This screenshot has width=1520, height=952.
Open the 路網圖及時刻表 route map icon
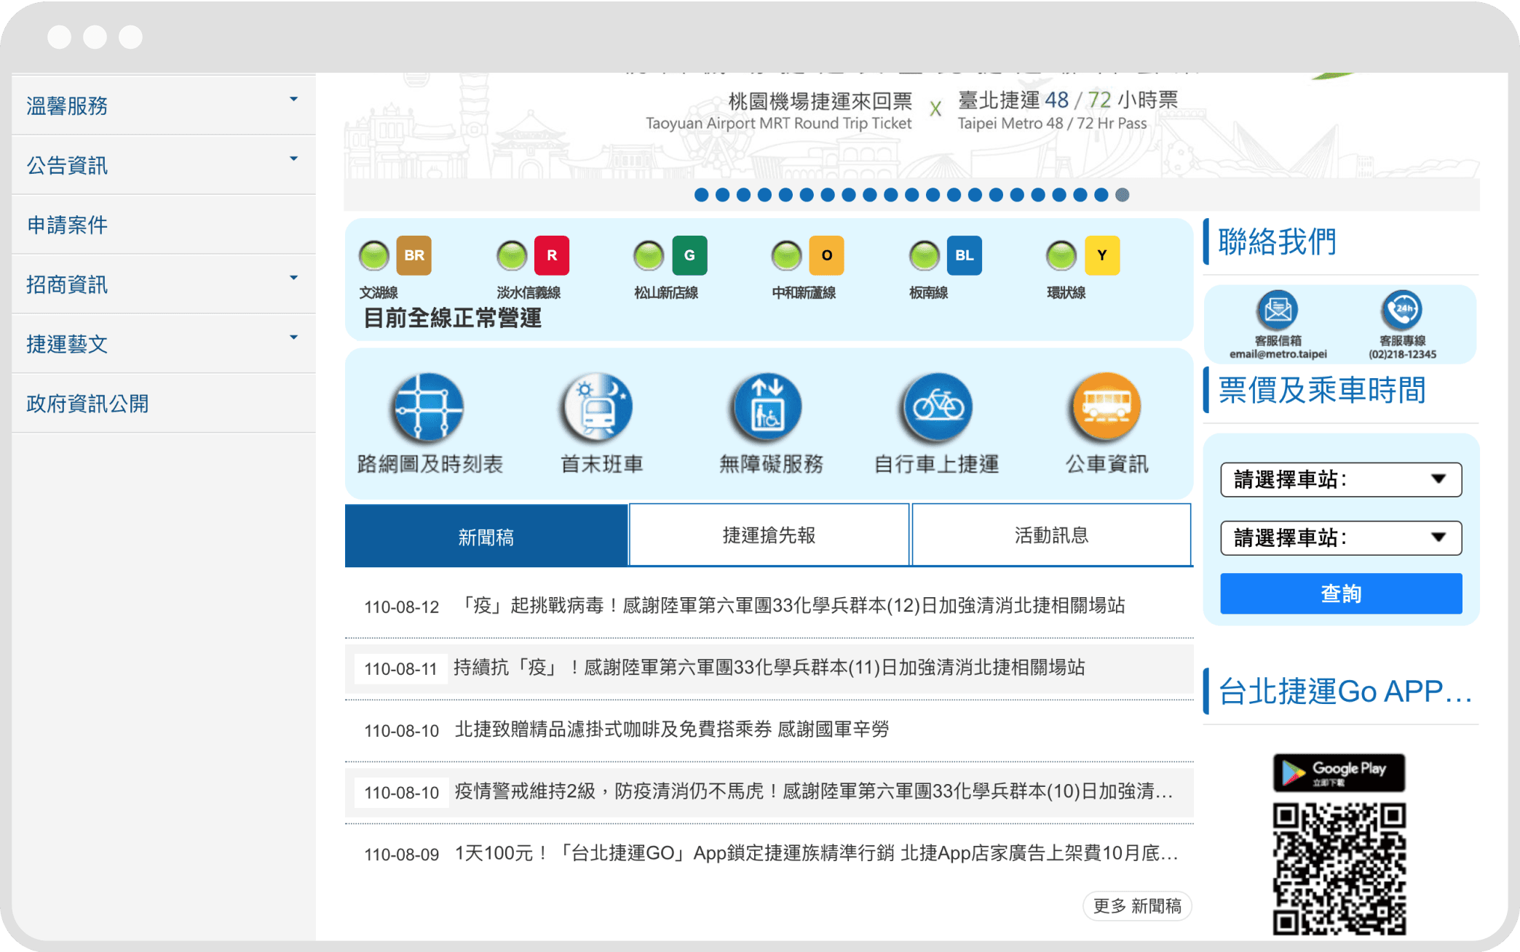(429, 407)
